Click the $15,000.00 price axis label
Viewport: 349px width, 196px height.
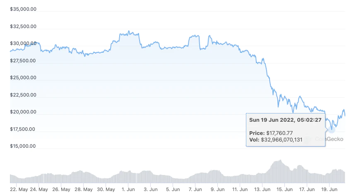(x=23, y=146)
